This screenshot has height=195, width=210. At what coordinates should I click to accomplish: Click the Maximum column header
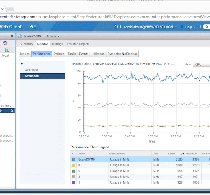(x=193, y=154)
